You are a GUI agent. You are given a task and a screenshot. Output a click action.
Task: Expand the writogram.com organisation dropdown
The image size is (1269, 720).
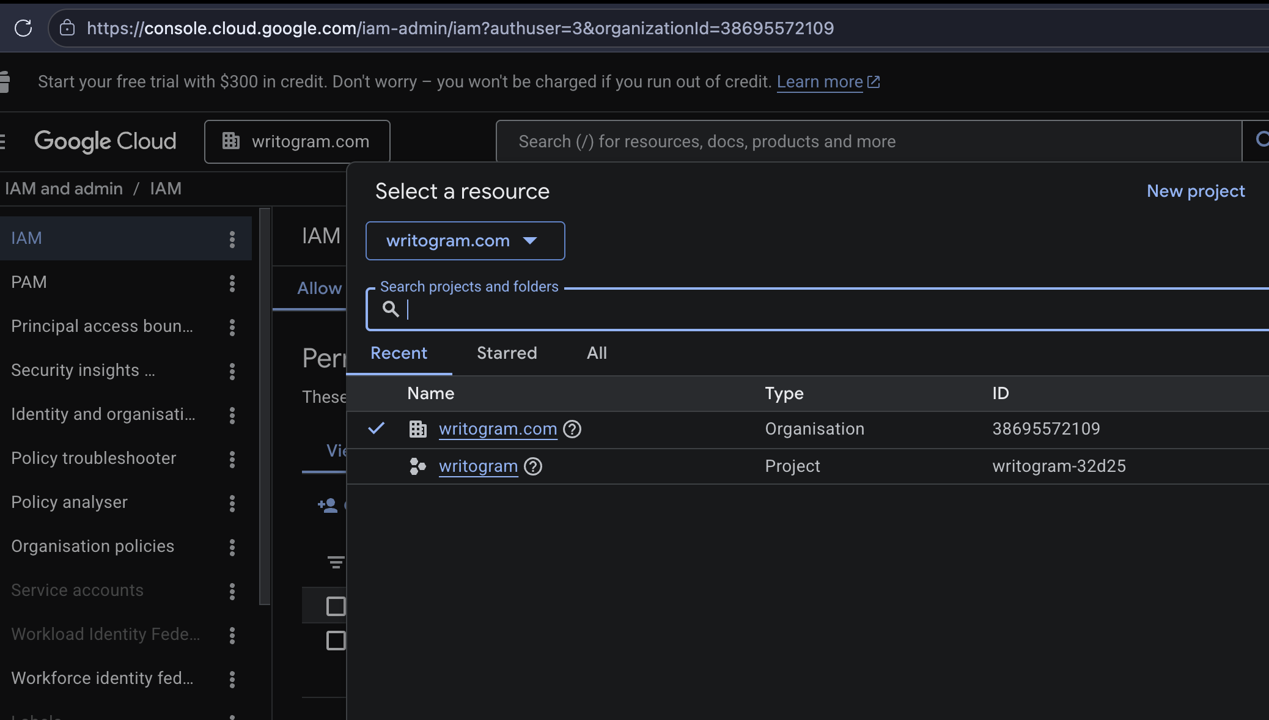[x=465, y=241]
